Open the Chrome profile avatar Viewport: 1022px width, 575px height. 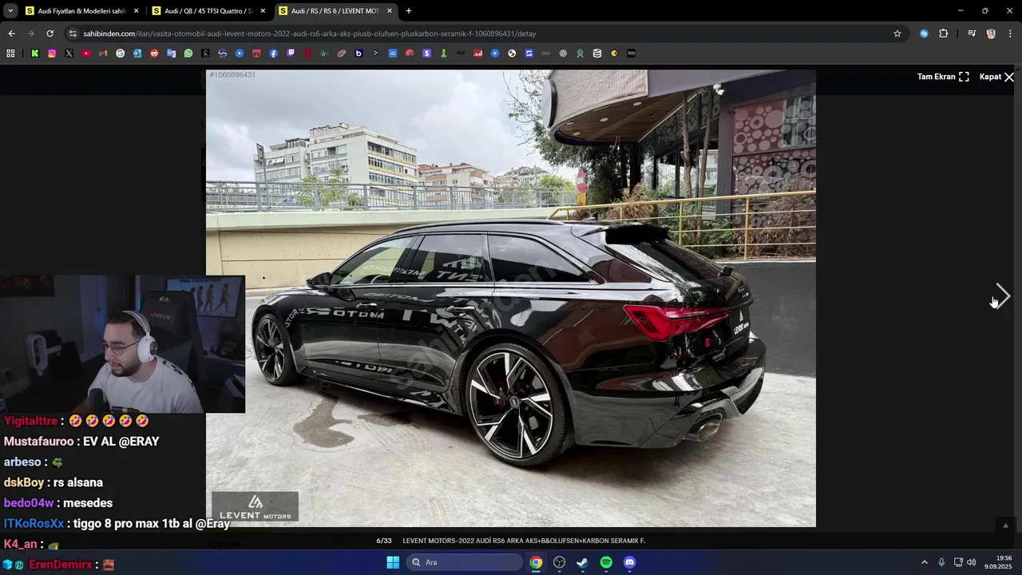click(991, 34)
